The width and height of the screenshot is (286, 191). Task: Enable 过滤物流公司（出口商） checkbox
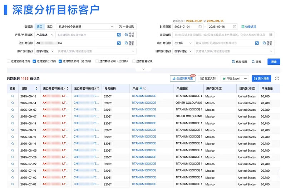pyautogui.click(x=97, y=61)
